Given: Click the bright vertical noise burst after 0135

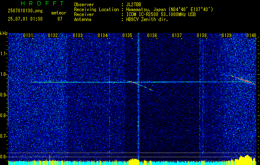Looking at the screenshot, I should click(138, 96).
